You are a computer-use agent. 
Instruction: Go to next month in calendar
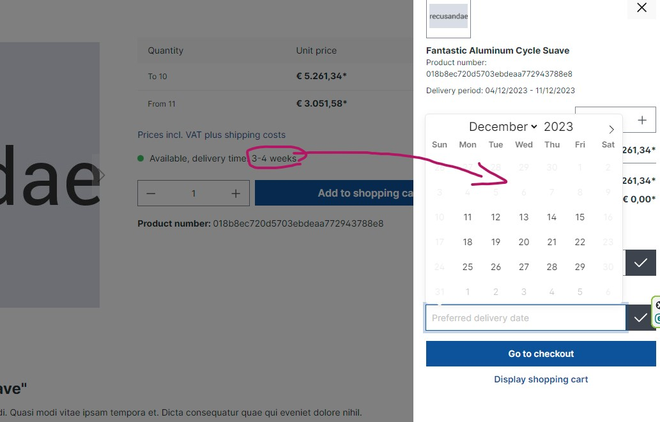(x=611, y=129)
